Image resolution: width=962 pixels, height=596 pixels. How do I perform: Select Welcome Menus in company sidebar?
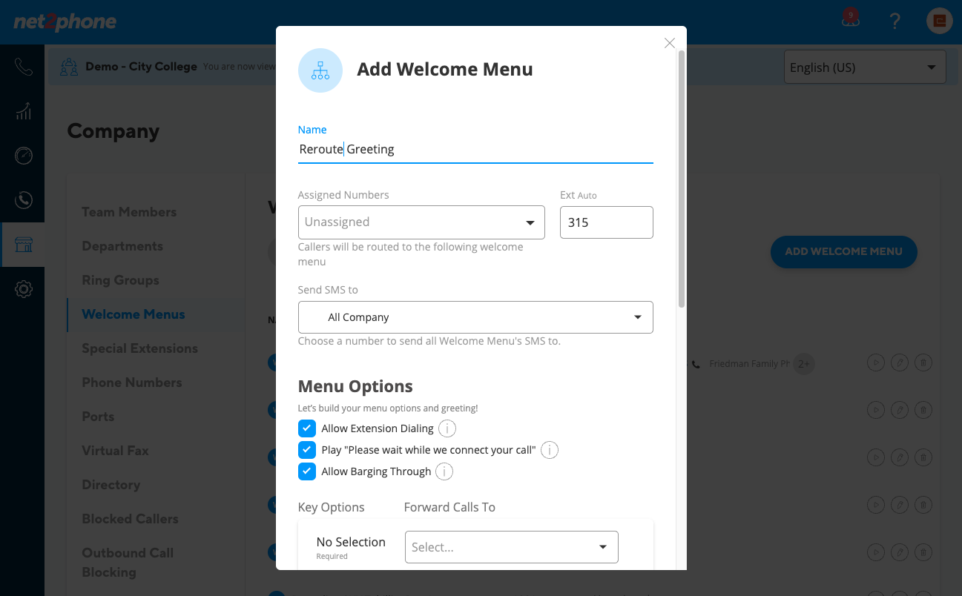pyautogui.click(x=134, y=314)
